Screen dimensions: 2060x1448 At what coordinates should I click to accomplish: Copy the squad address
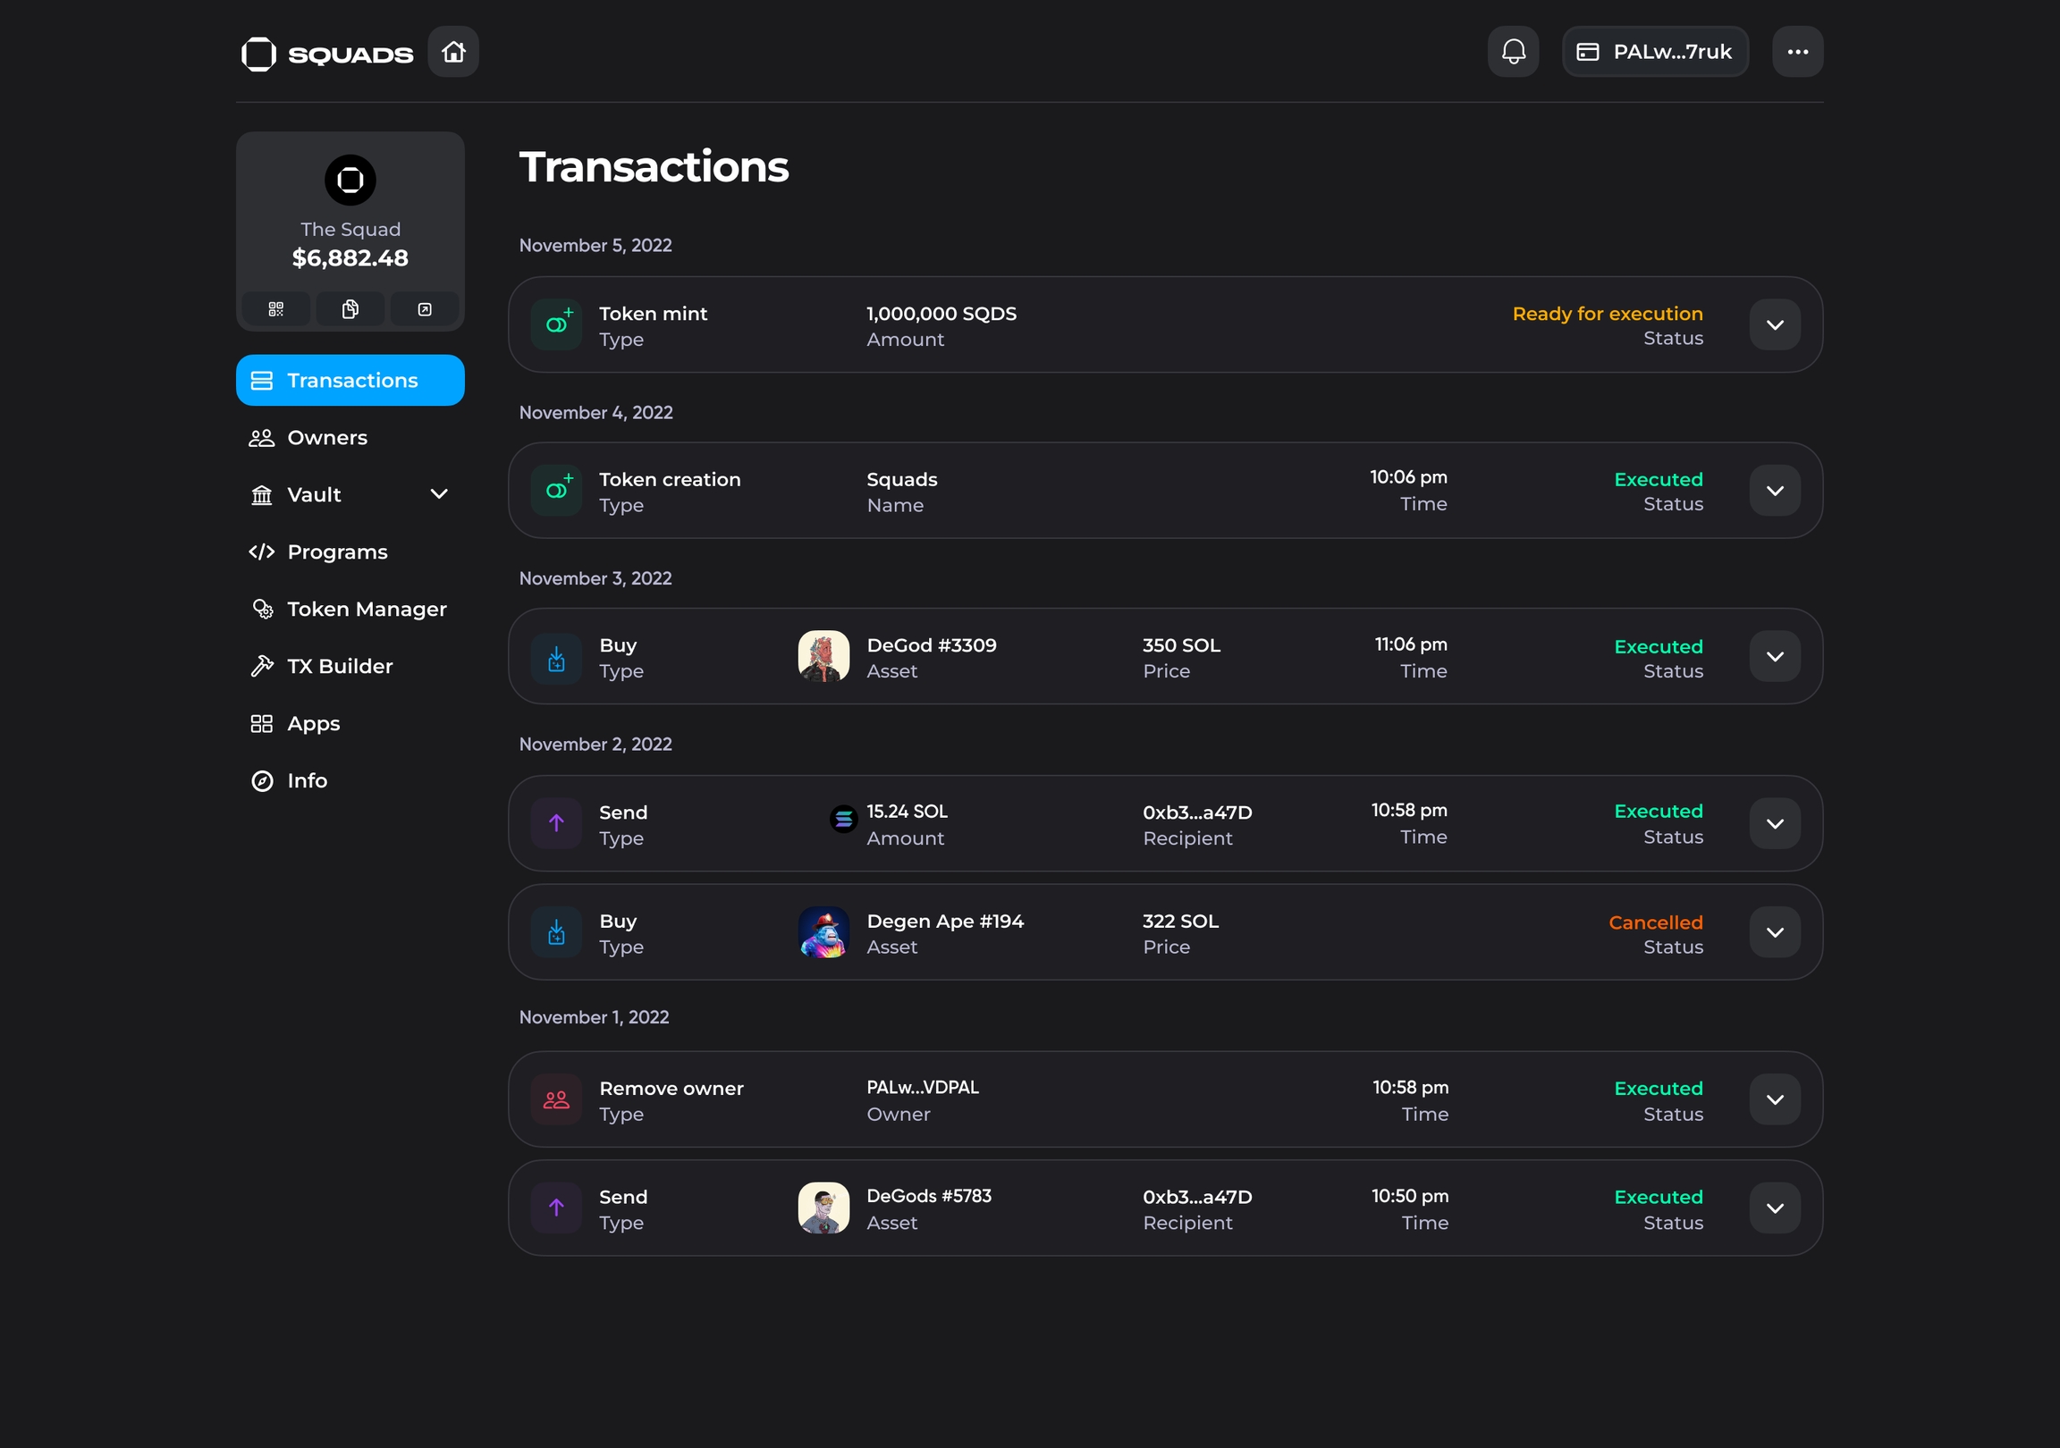pos(350,309)
